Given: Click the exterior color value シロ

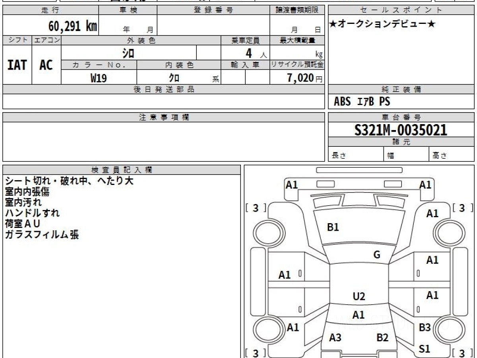Looking at the screenshot, I should (128, 53).
